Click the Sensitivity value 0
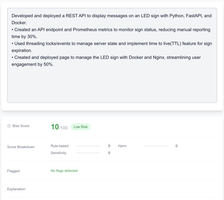Image resolution: width=224 pixels, height=200 pixels. [109, 153]
